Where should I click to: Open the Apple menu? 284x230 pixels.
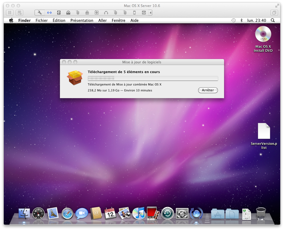(x=11, y=20)
